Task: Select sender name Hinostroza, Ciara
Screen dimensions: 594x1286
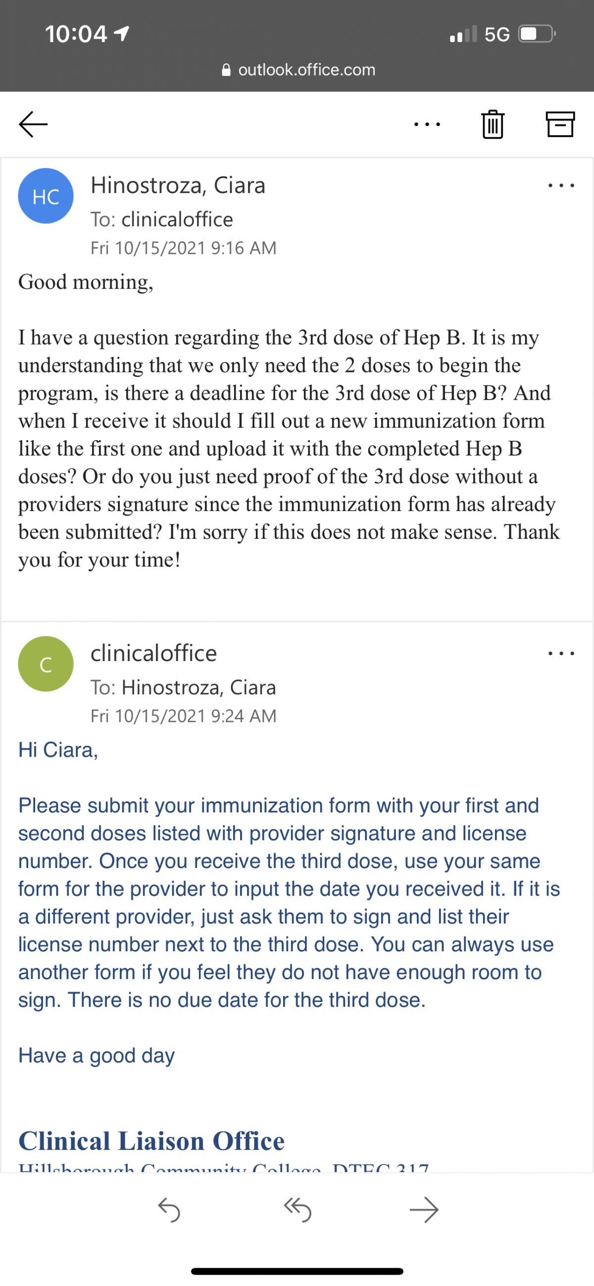Action: (178, 186)
